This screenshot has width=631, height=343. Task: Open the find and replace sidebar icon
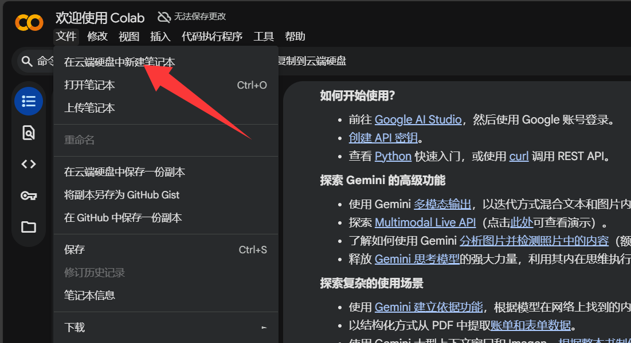pos(29,132)
